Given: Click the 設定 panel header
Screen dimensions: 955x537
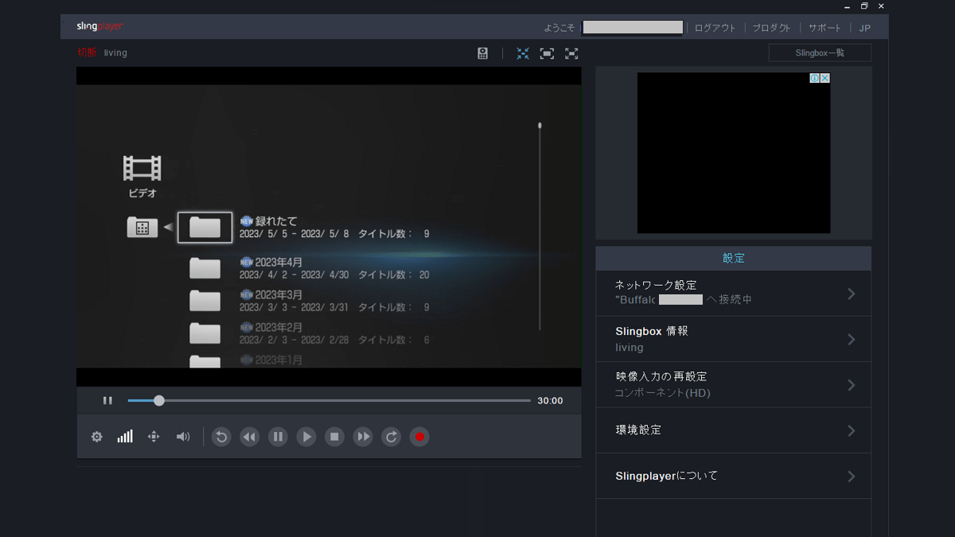Looking at the screenshot, I should [733, 259].
